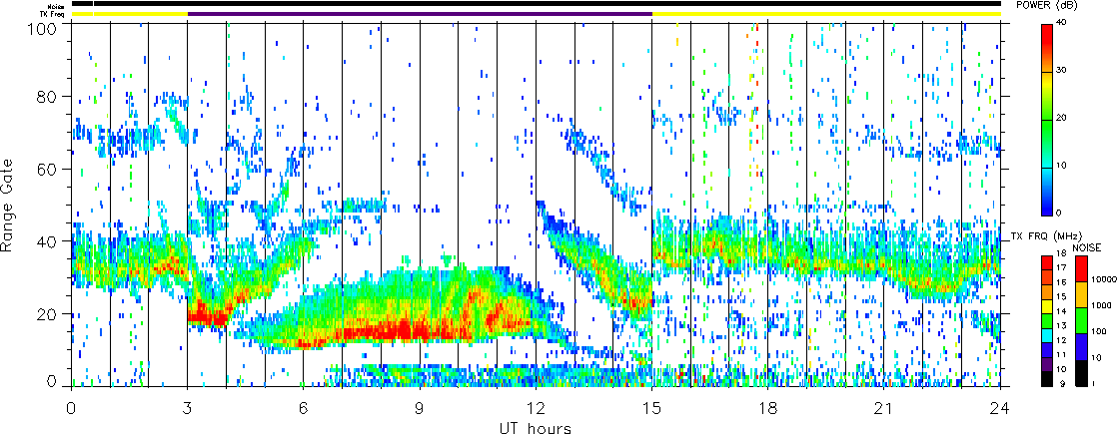1117x434 pixels.
Task: Click the "100" label on the NOISE scale
Action: pyautogui.click(x=1098, y=331)
